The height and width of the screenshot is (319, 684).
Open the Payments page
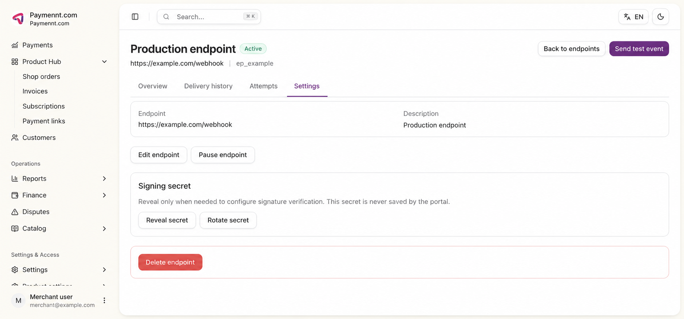[x=38, y=45]
